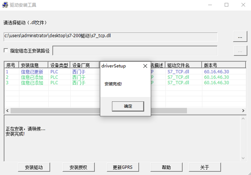Browse for driver .dll file

click(x=240, y=37)
